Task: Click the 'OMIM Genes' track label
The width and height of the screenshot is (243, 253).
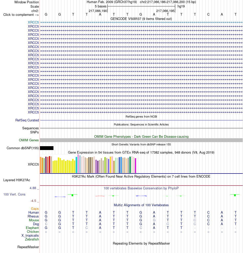Action: click(29, 140)
